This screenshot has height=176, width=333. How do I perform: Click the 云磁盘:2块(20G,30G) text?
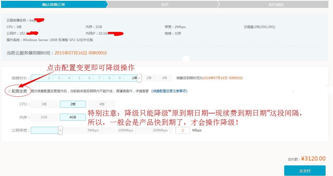[259, 27]
